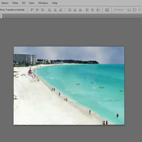The width and height of the screenshot is (142, 142).
Task: Choose Distribute Top Edges icon
Action: pos(70,10)
